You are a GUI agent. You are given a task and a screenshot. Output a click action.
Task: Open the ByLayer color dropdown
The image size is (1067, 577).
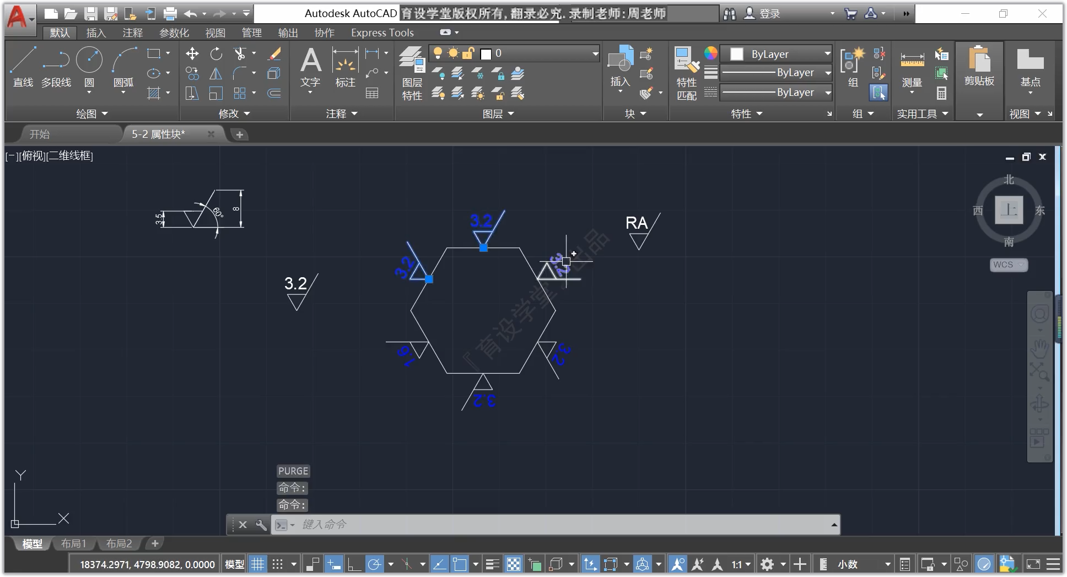(x=776, y=54)
